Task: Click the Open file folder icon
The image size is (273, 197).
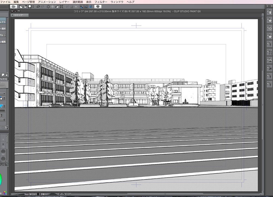Action: click(x=25, y=7)
